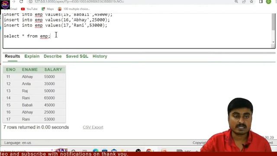Image resolution: width=277 pixels, height=156 pixels.
Task: Click the insert line with 17,'Rani',53000
Action: pos(55,25)
